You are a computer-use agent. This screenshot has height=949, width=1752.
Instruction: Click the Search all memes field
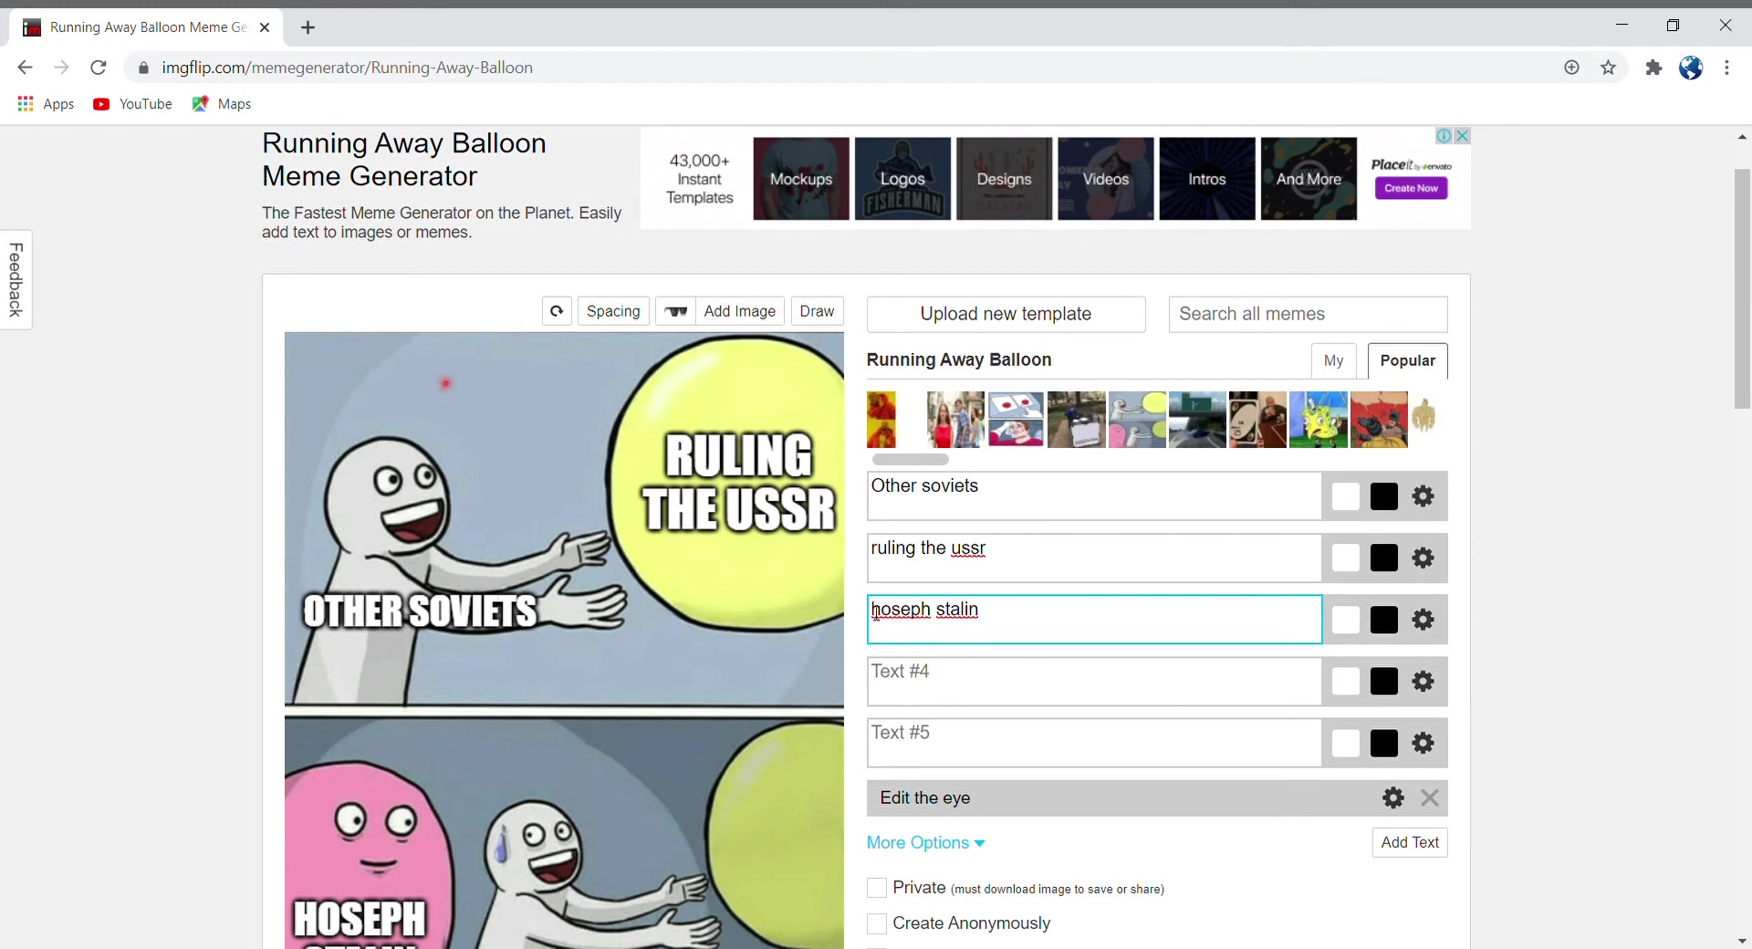(1308, 314)
